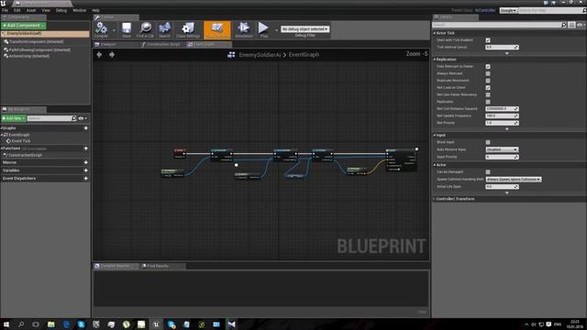
Task: Select Event Tick in the graphs list
Action: 21,141
